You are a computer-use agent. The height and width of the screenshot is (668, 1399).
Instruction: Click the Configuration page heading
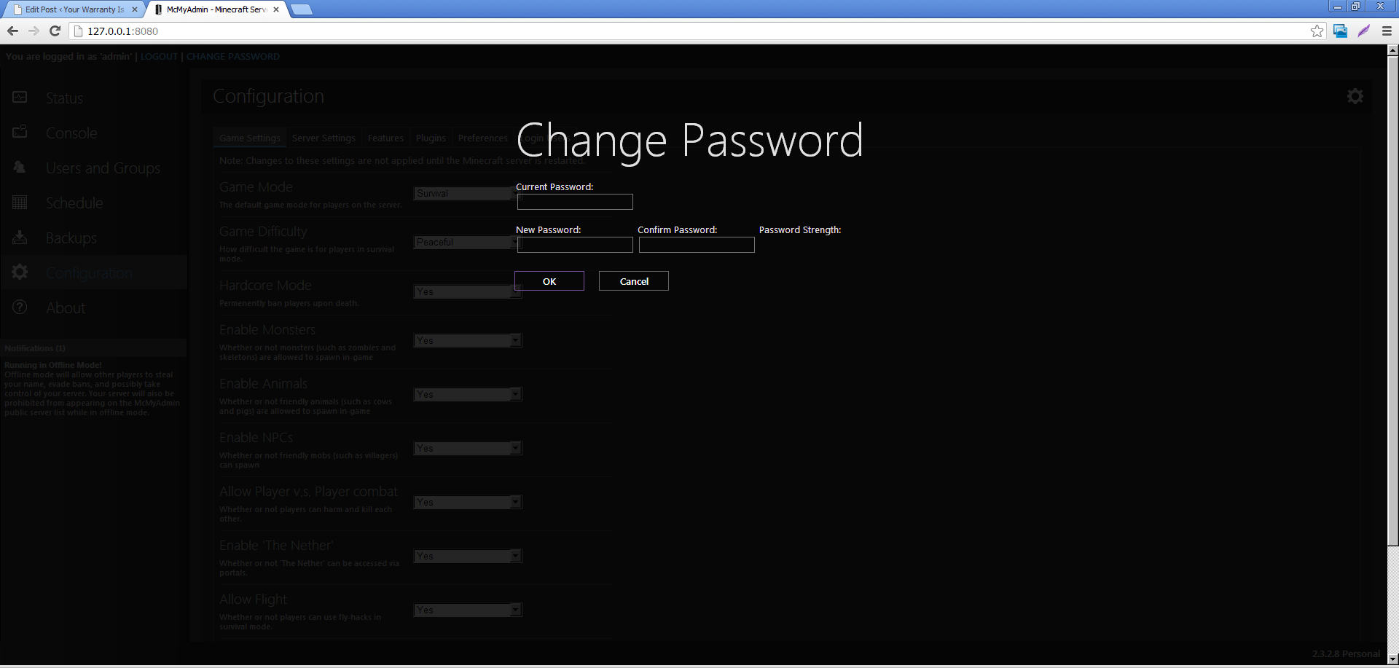click(x=268, y=96)
